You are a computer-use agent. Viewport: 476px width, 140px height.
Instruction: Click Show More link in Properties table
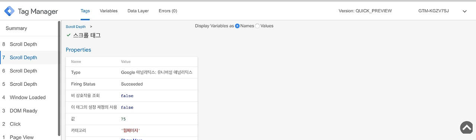(131, 139)
